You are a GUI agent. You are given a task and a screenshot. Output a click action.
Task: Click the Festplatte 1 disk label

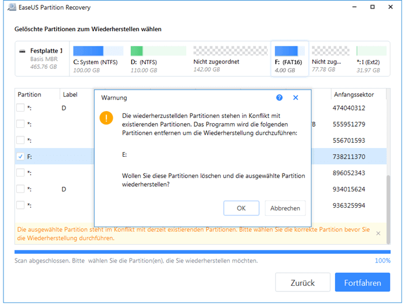click(x=46, y=50)
